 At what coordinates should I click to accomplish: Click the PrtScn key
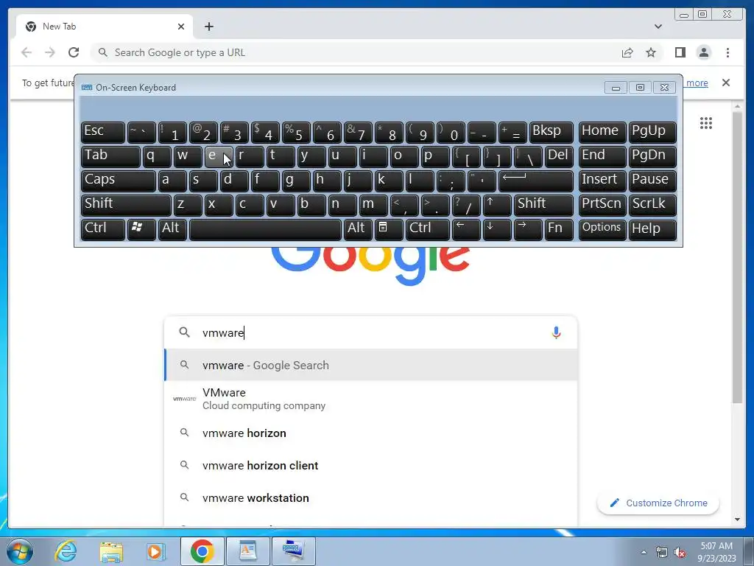coord(602,205)
